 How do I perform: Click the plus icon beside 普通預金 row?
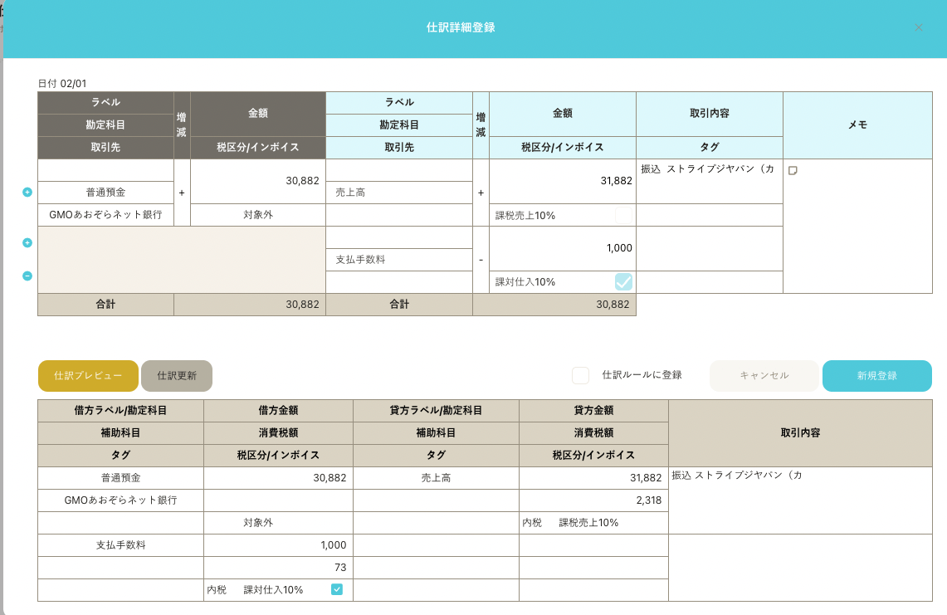click(x=27, y=192)
